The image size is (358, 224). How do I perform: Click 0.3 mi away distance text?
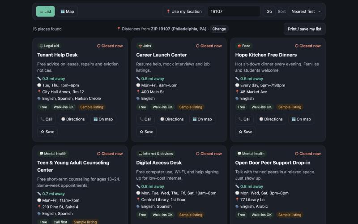click(x=54, y=79)
